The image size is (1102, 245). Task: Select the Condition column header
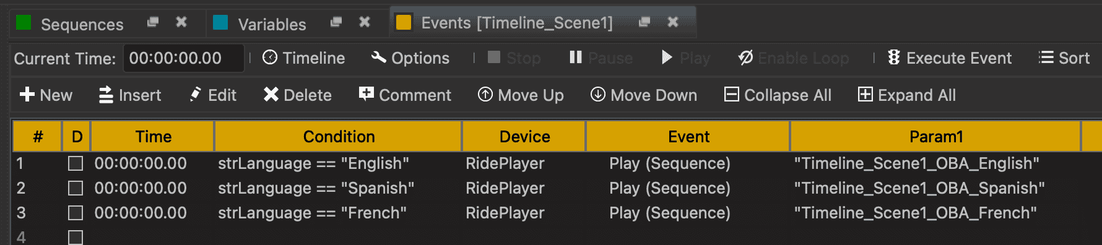[339, 137]
